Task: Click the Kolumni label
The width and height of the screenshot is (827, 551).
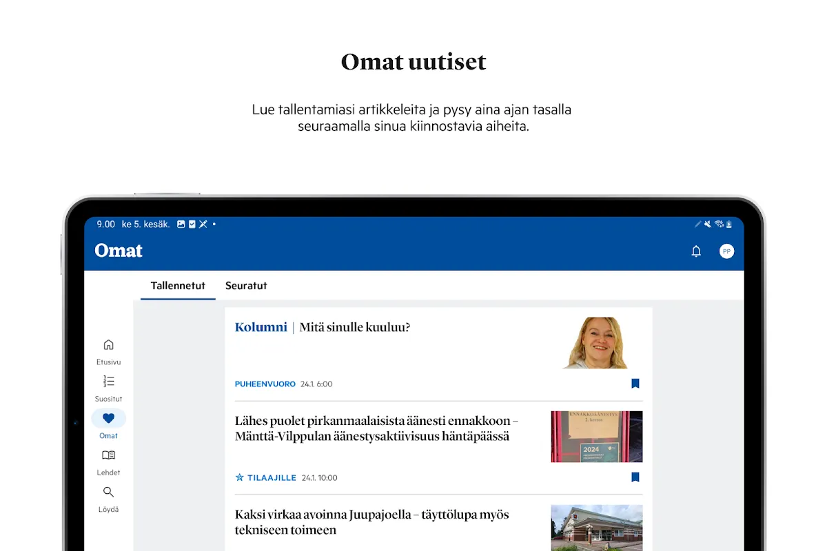Action: click(x=261, y=328)
